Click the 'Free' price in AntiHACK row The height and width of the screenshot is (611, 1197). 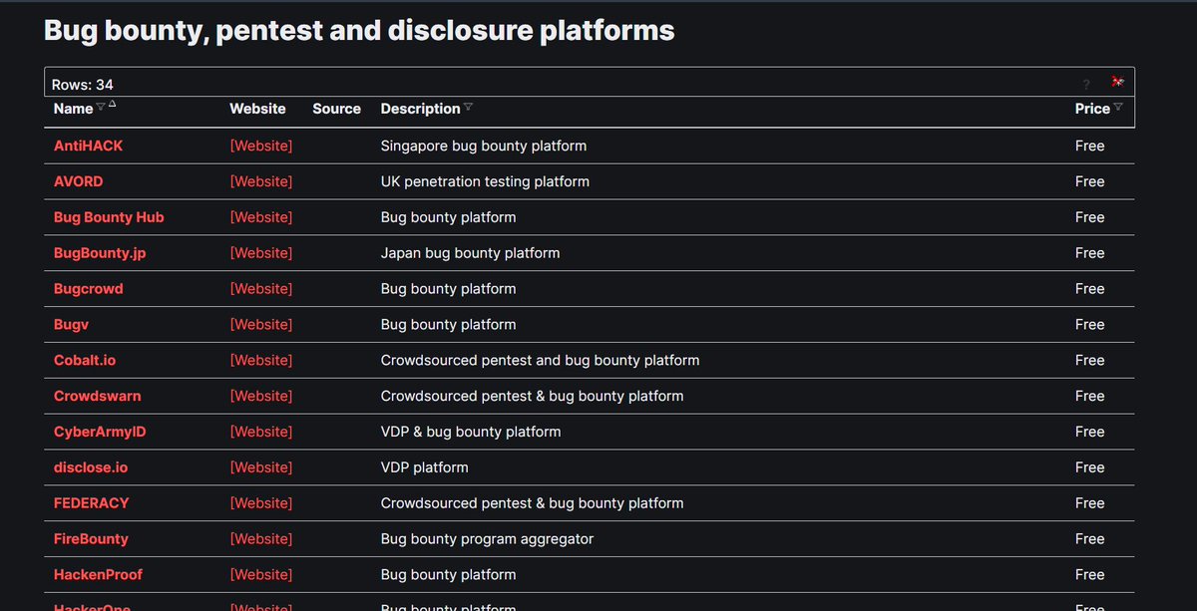point(1090,146)
